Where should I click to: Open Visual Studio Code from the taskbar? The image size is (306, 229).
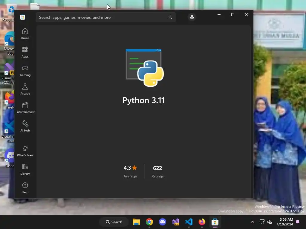(189, 222)
